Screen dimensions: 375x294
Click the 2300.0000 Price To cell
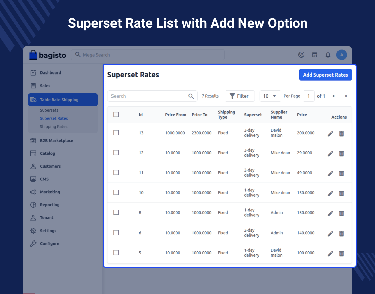201,133
